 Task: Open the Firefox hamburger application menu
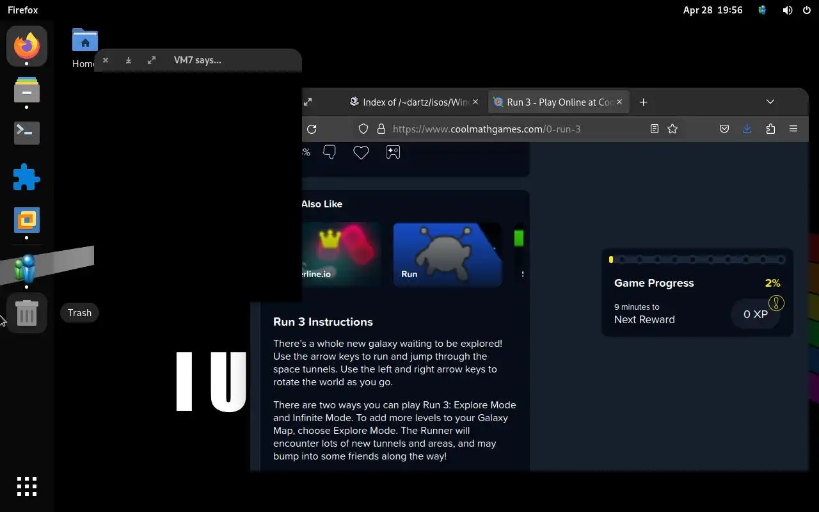coord(793,129)
